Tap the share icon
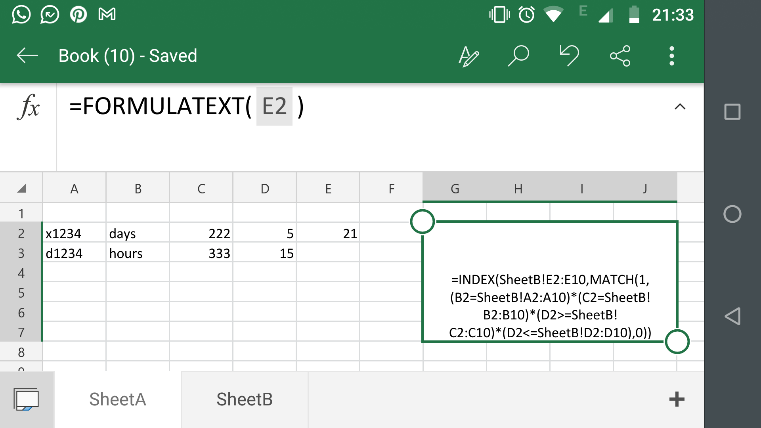Screen dimensions: 761x428 click(620, 55)
